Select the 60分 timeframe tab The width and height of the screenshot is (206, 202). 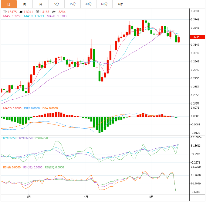(x=104, y=4)
